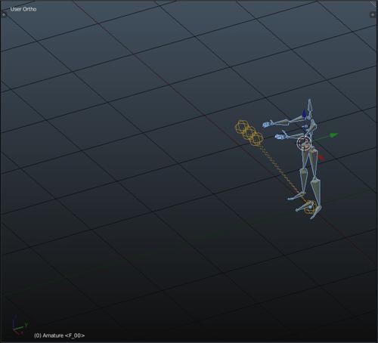Image resolution: width=378 pixels, height=343 pixels.
Task: Click the green Y-axis manipulator arrow
Action: tap(333, 135)
